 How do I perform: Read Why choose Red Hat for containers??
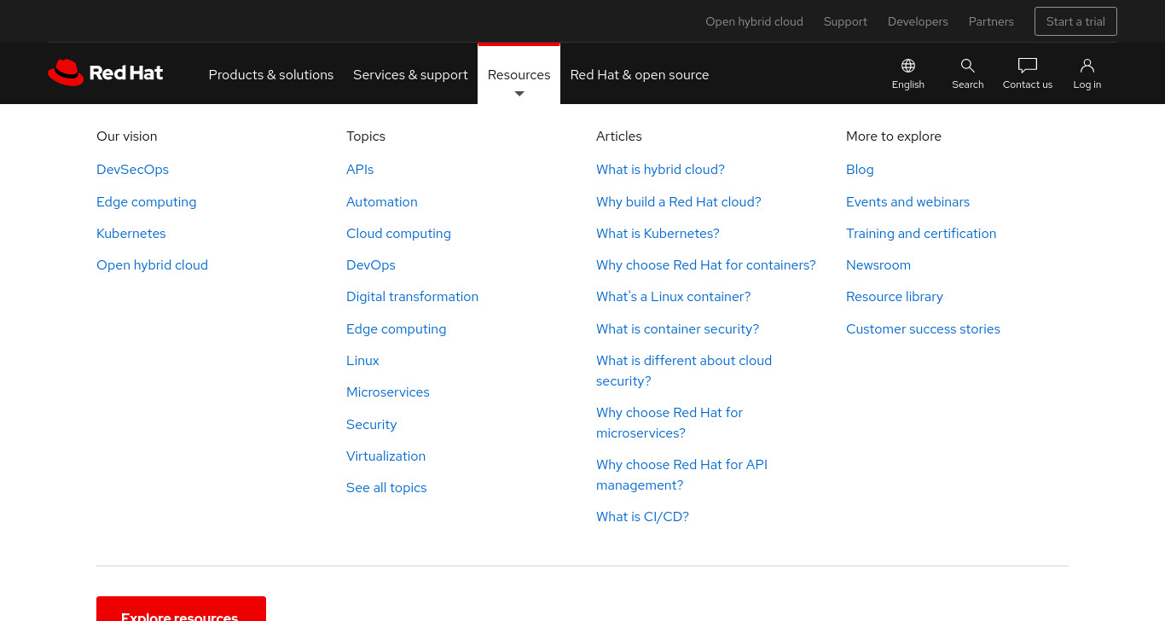[705, 265]
